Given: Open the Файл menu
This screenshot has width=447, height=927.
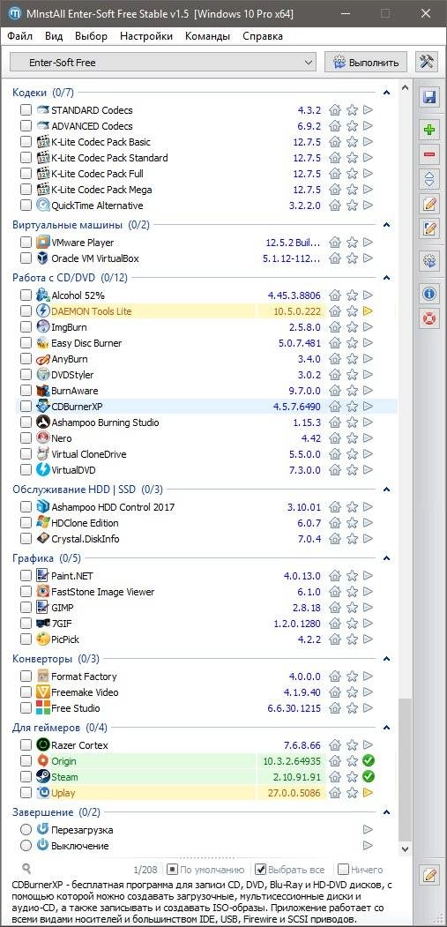Looking at the screenshot, I should (20, 36).
